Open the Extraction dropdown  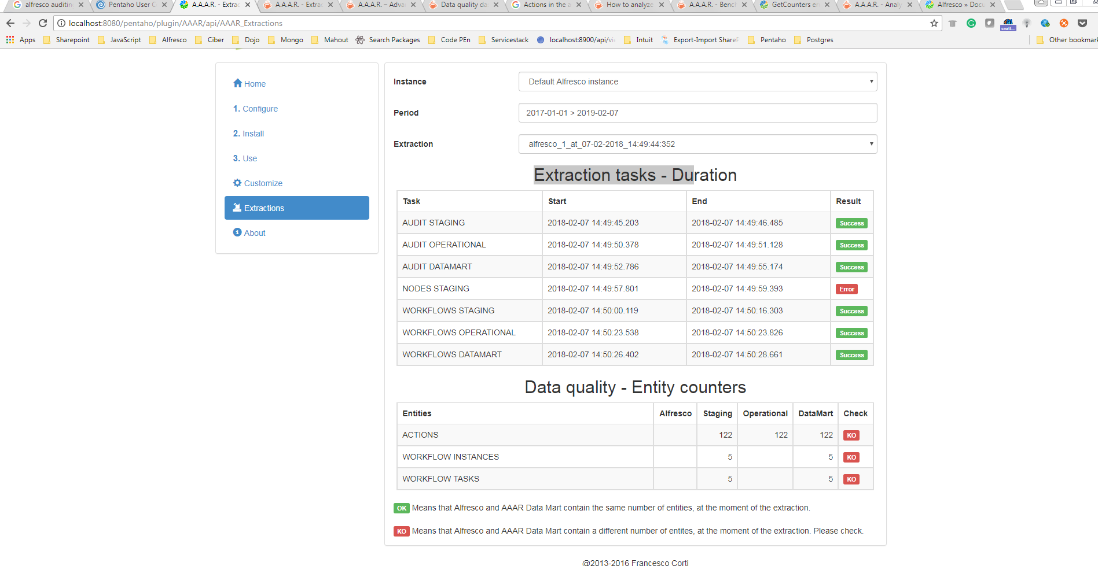pyautogui.click(x=697, y=144)
